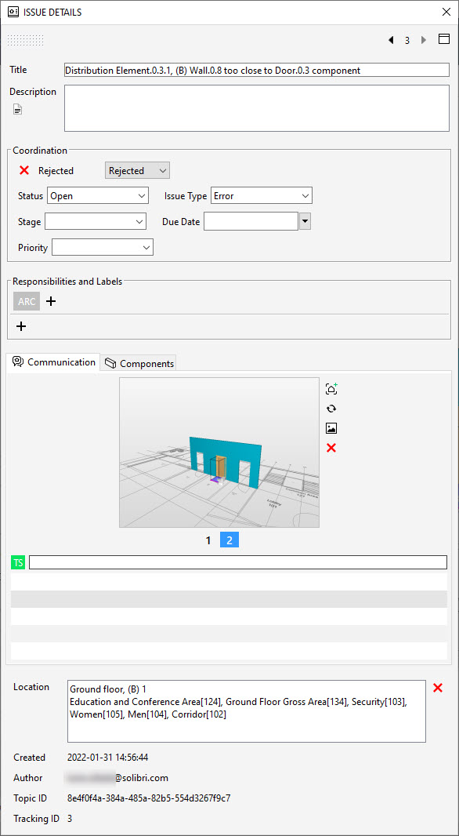Add a new slide camera icon
459x836 pixels.
[x=331, y=389]
